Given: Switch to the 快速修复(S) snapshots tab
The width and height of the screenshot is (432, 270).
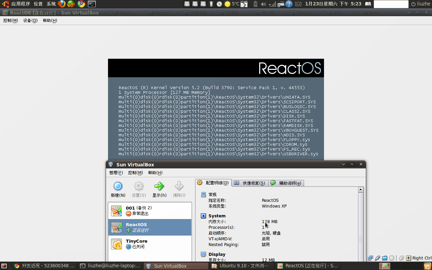Looking at the screenshot, I should coord(250,183).
